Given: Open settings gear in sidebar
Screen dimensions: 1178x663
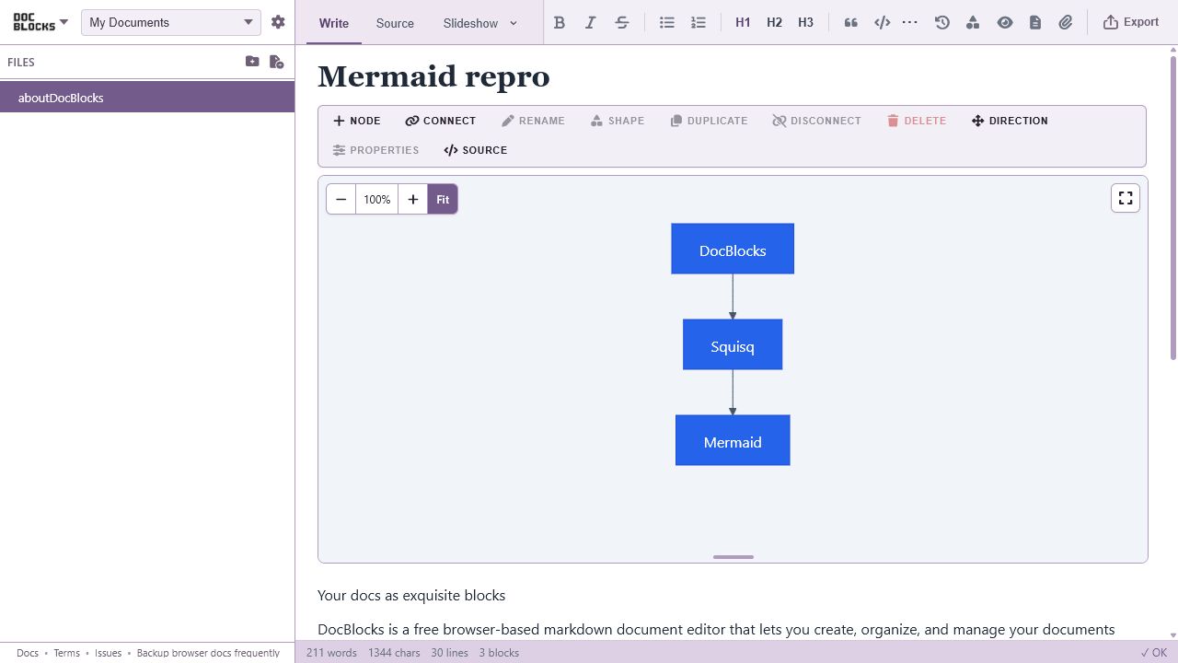Looking at the screenshot, I should [278, 22].
